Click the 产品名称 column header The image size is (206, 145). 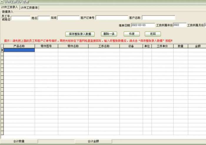tap(19, 46)
